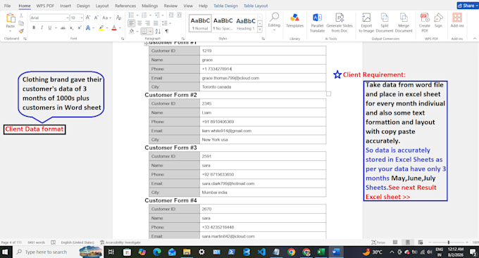Decrease paragraph indent
Image resolution: width=479 pixels, height=258 pixels.
(x=171, y=15)
